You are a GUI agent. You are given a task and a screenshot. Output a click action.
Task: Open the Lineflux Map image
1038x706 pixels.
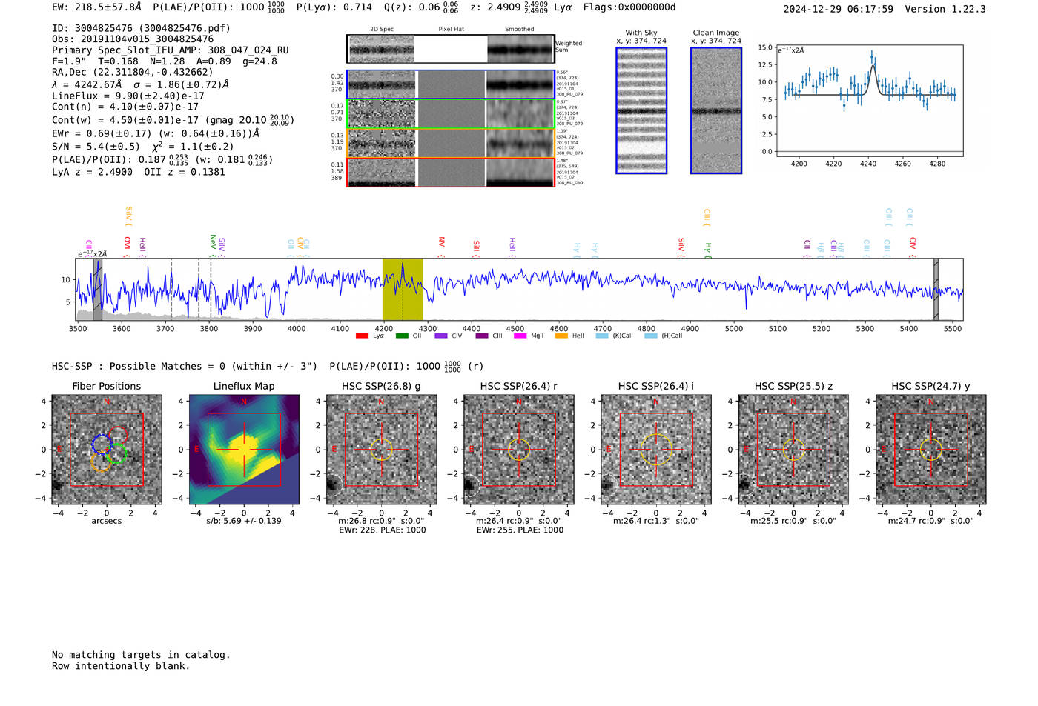[244, 450]
